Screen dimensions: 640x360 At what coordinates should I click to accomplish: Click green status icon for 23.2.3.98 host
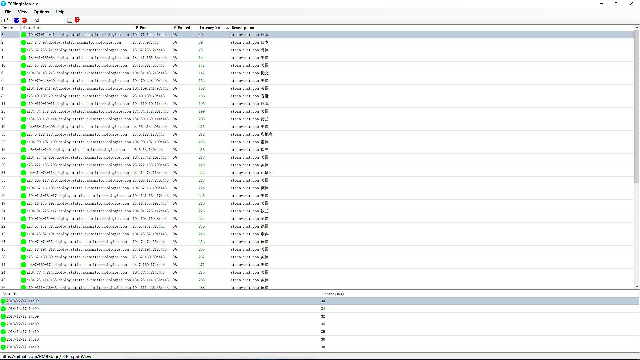23,42
